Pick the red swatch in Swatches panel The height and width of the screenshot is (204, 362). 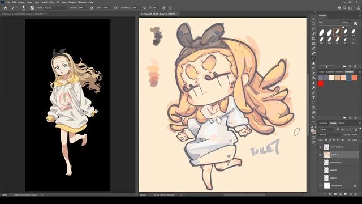[x=321, y=83]
